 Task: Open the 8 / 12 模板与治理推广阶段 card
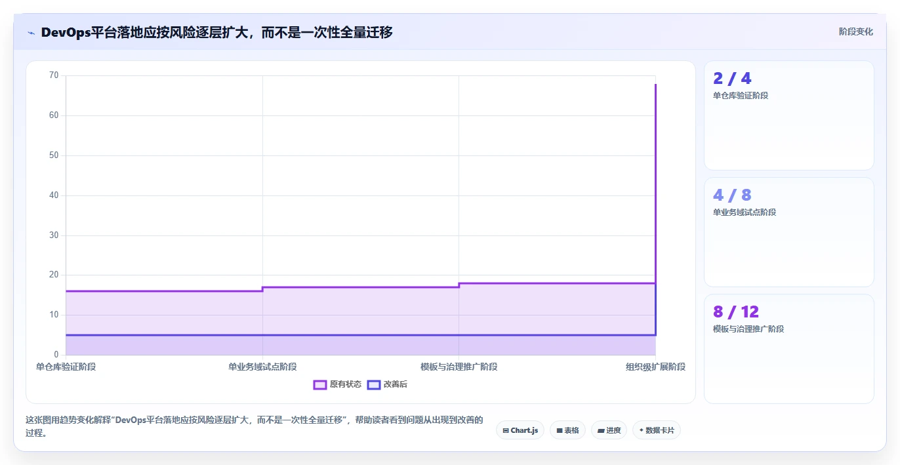[x=788, y=349]
